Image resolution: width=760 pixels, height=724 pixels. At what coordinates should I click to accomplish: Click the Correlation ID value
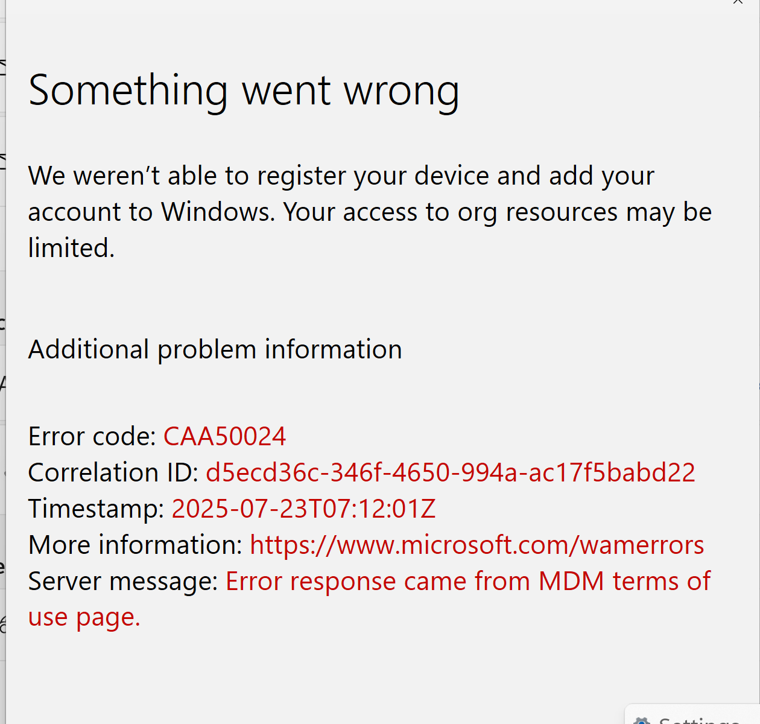450,472
